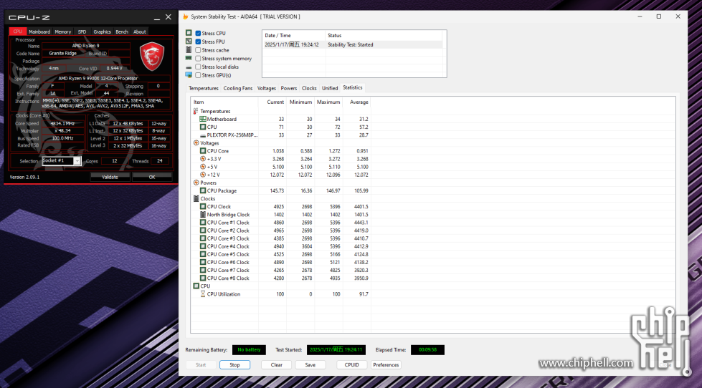Open the CPUID panel button

[352, 365]
